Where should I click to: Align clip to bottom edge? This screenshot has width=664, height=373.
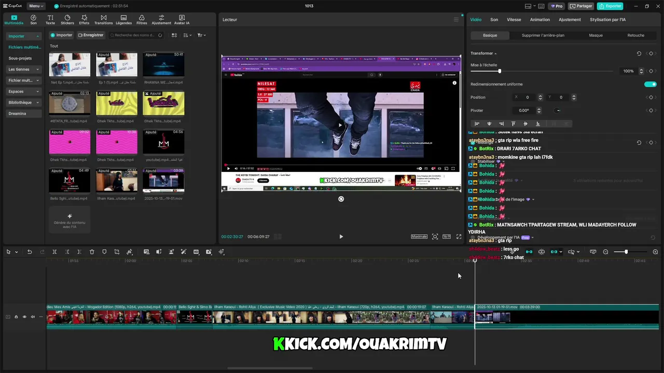[x=538, y=124]
